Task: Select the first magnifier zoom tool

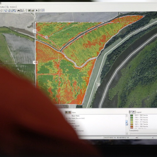Action: pos(5,10)
